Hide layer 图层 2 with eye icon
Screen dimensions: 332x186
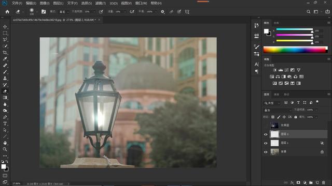click(266, 134)
